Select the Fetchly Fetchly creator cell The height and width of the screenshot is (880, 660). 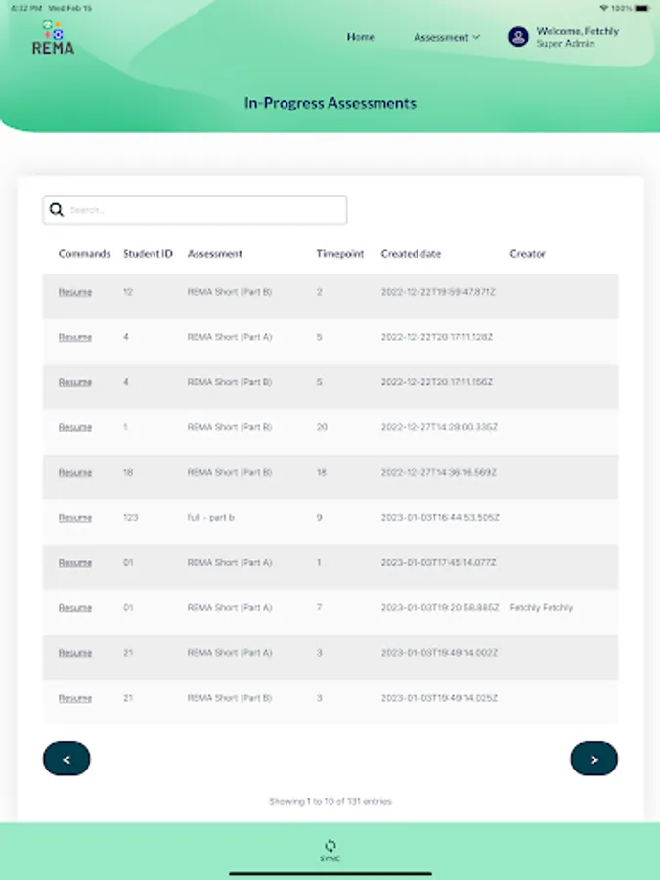542,608
